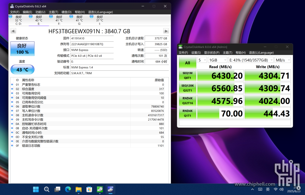Select the C: D: disk status icon
Screen dimensions: 305x195
point(11,17)
